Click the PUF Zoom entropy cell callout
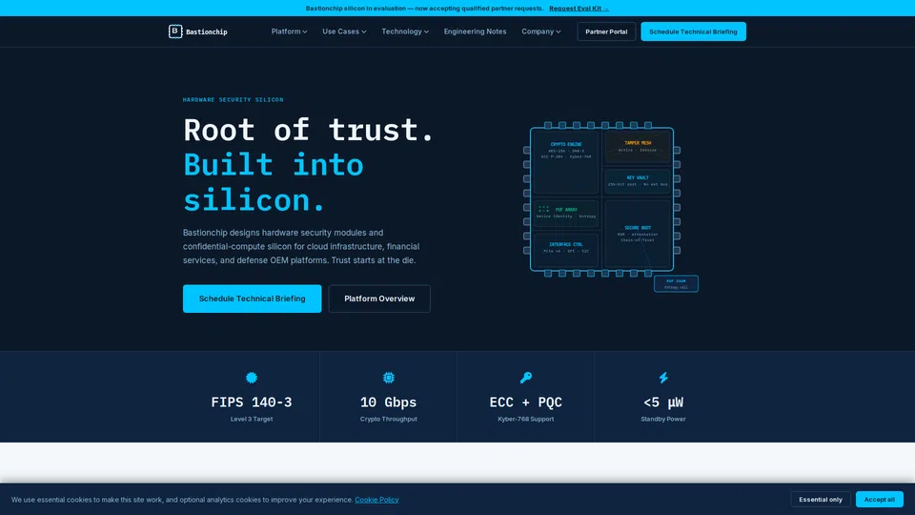Screen dimensions: 915x515 [x=676, y=284]
